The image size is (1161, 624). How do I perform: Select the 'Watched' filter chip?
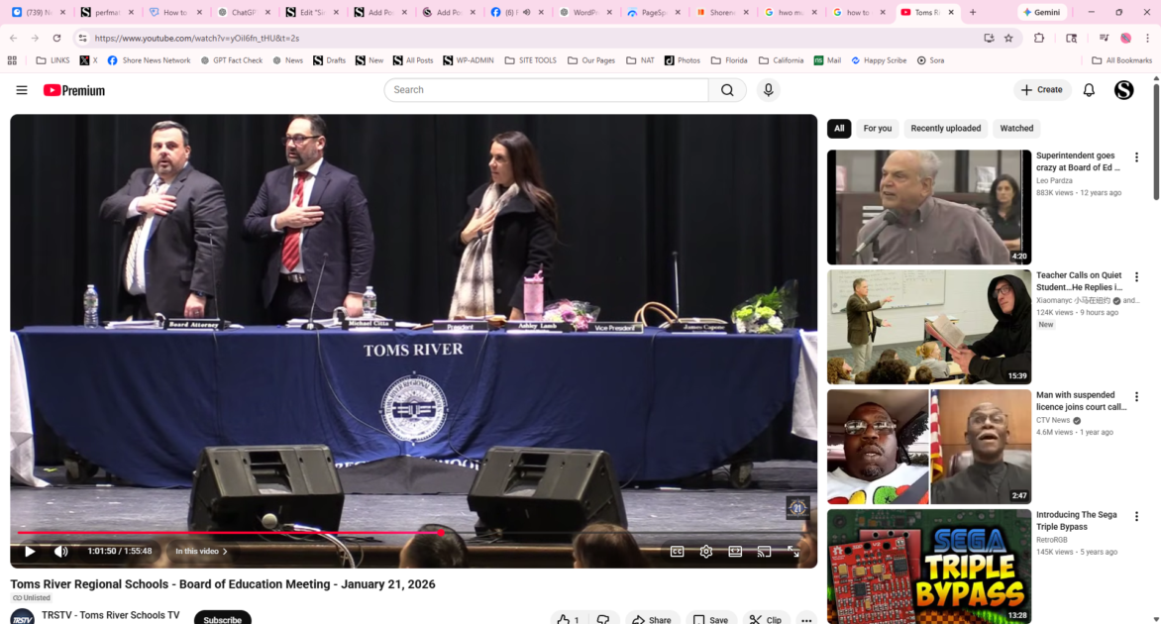[1016, 129]
